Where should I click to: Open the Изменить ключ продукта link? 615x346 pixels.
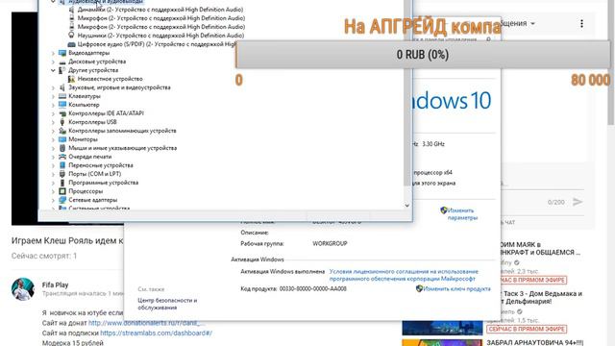[456, 288]
